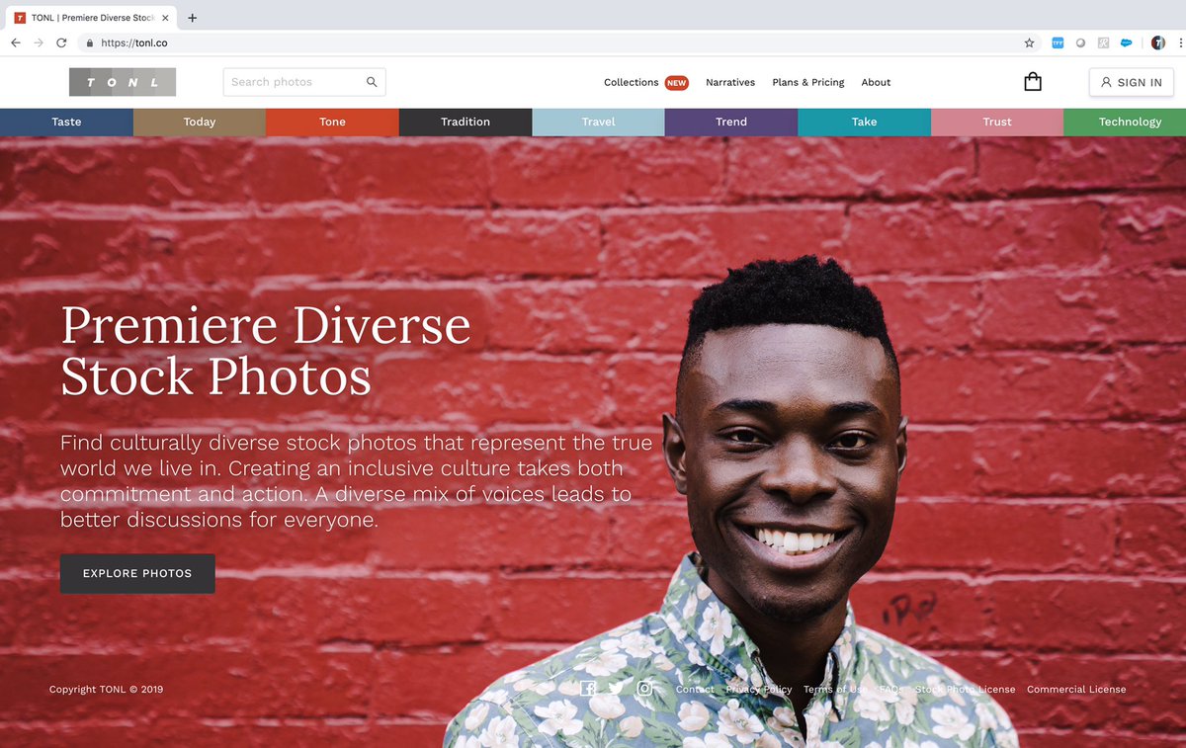
Task: Open the Terms of Use link
Action: 836,689
